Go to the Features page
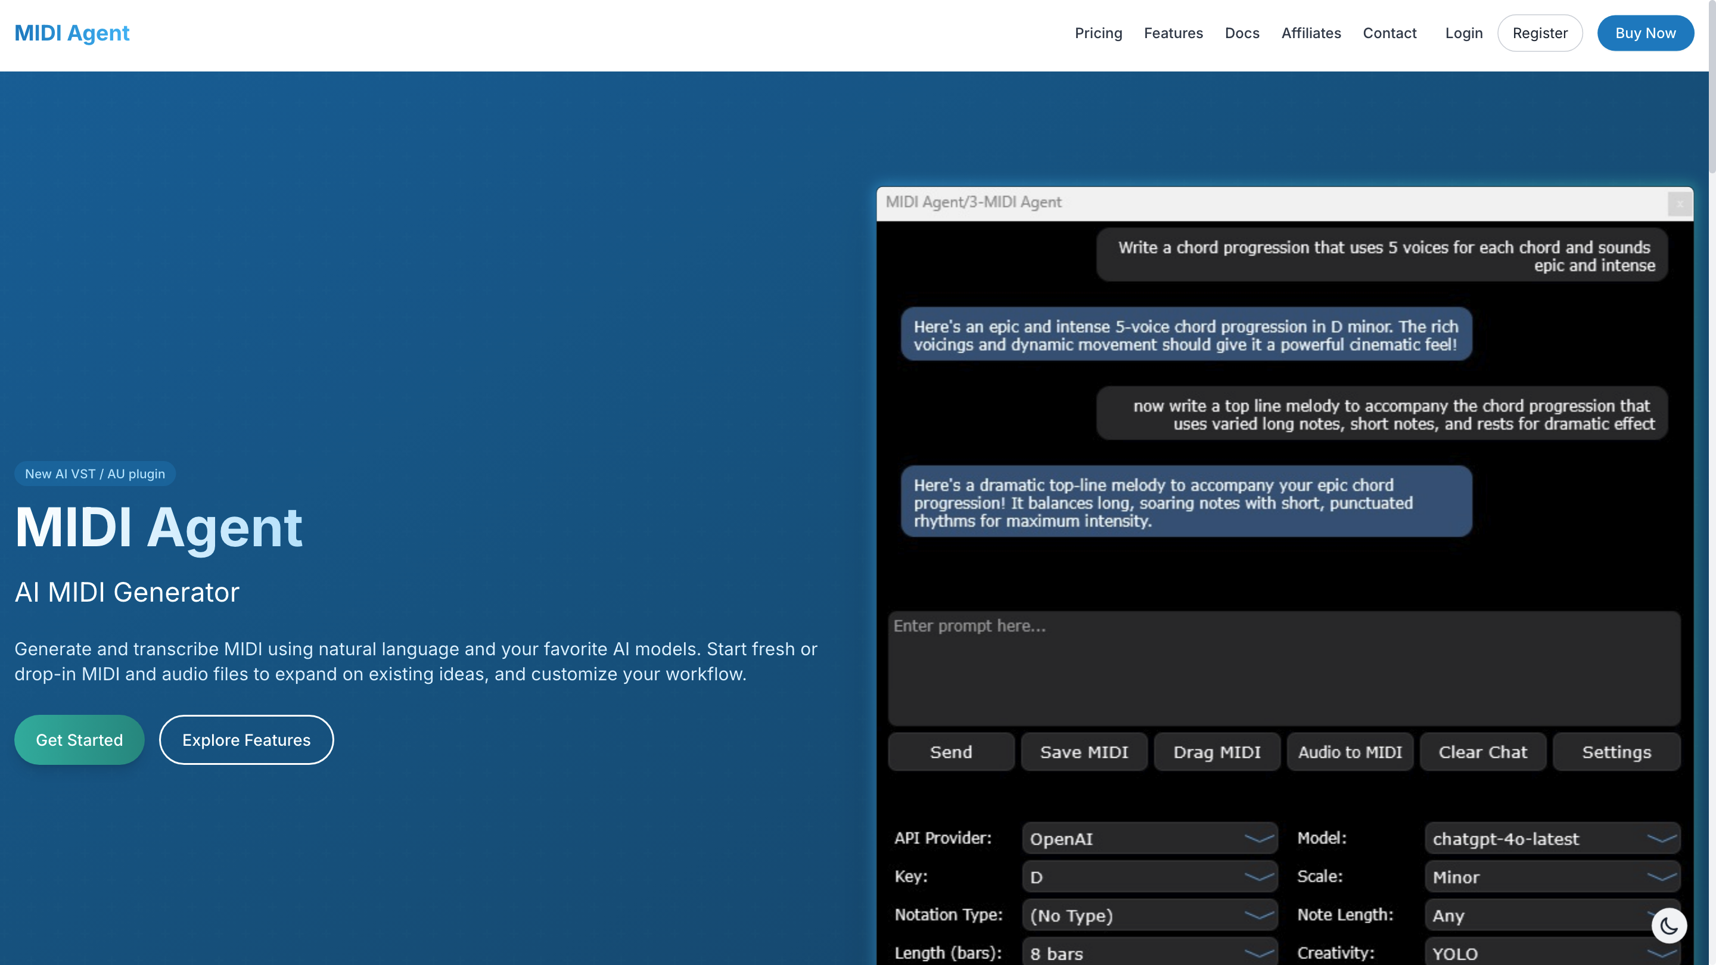Screen dimensions: 1716x965 (x=1173, y=33)
